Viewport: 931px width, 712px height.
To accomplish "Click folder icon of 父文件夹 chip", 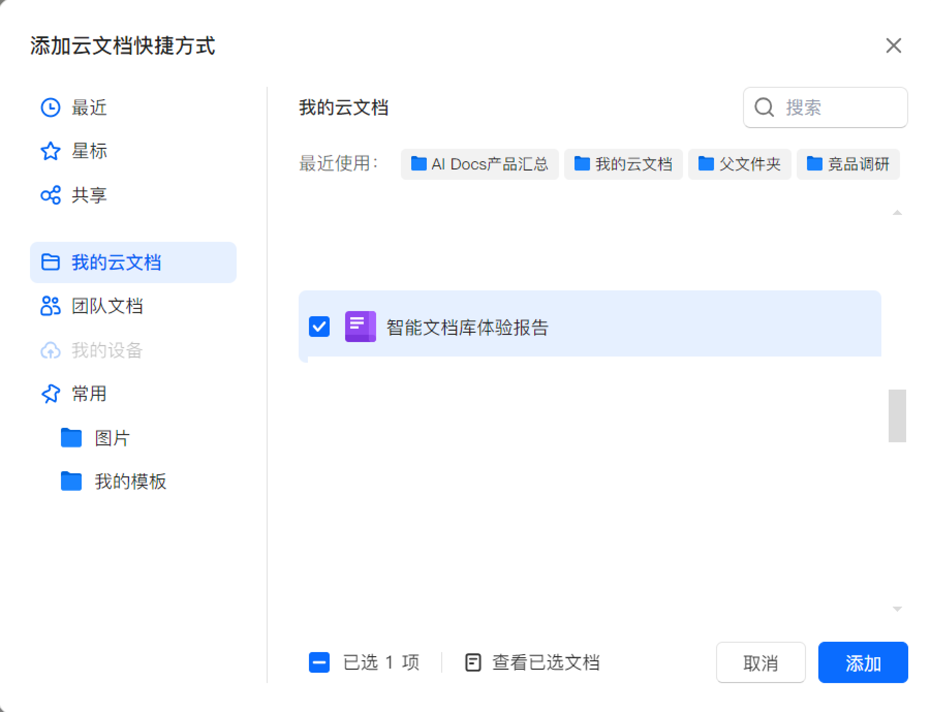I will coord(706,164).
